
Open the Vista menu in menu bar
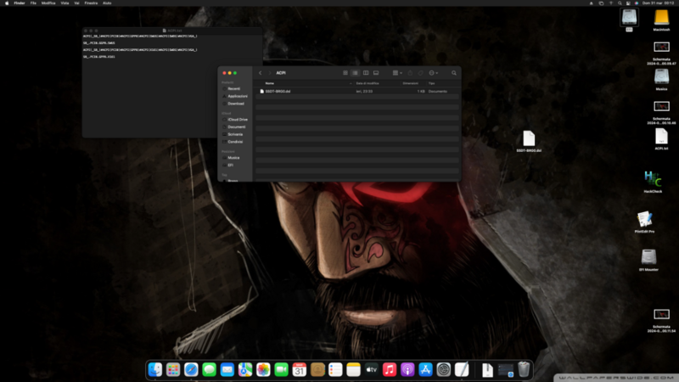click(65, 3)
